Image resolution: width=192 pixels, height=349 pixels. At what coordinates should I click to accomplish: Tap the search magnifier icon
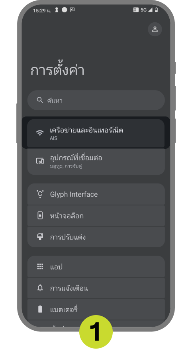coord(40,100)
